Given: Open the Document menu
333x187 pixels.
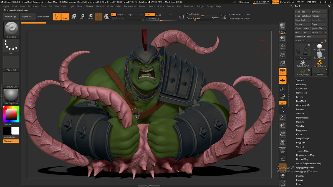Looking at the screenshot, I should 33,6.
